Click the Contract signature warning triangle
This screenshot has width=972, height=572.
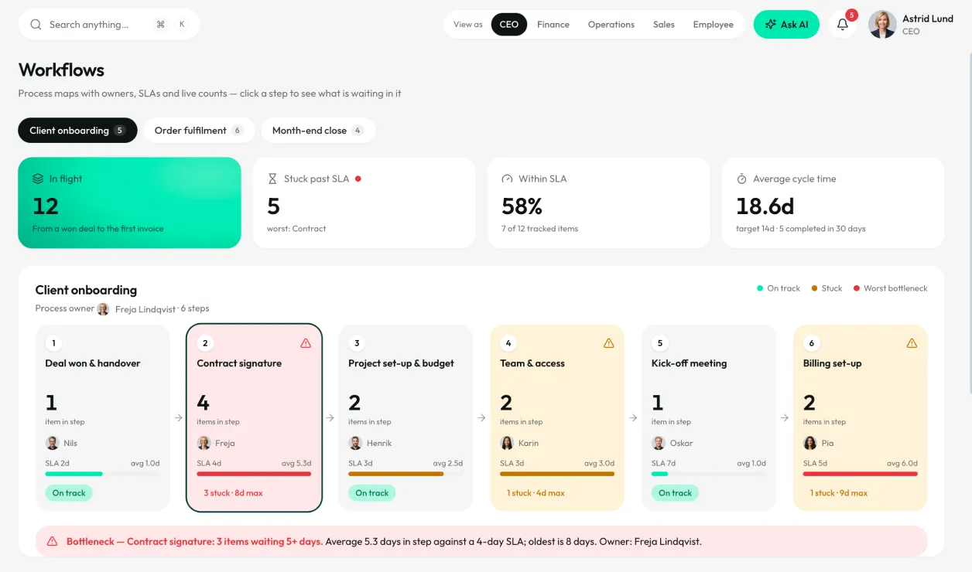tap(306, 343)
